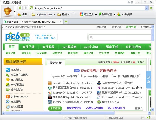Open the 图形软件 category link
Screen dimensions: 156x120
click(73, 53)
